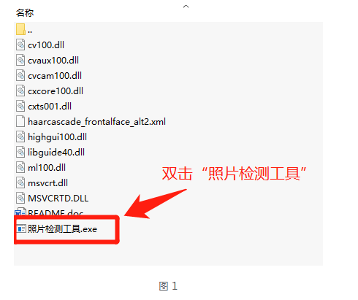Sort by the 名称 column header
358x300 pixels.
25,12
